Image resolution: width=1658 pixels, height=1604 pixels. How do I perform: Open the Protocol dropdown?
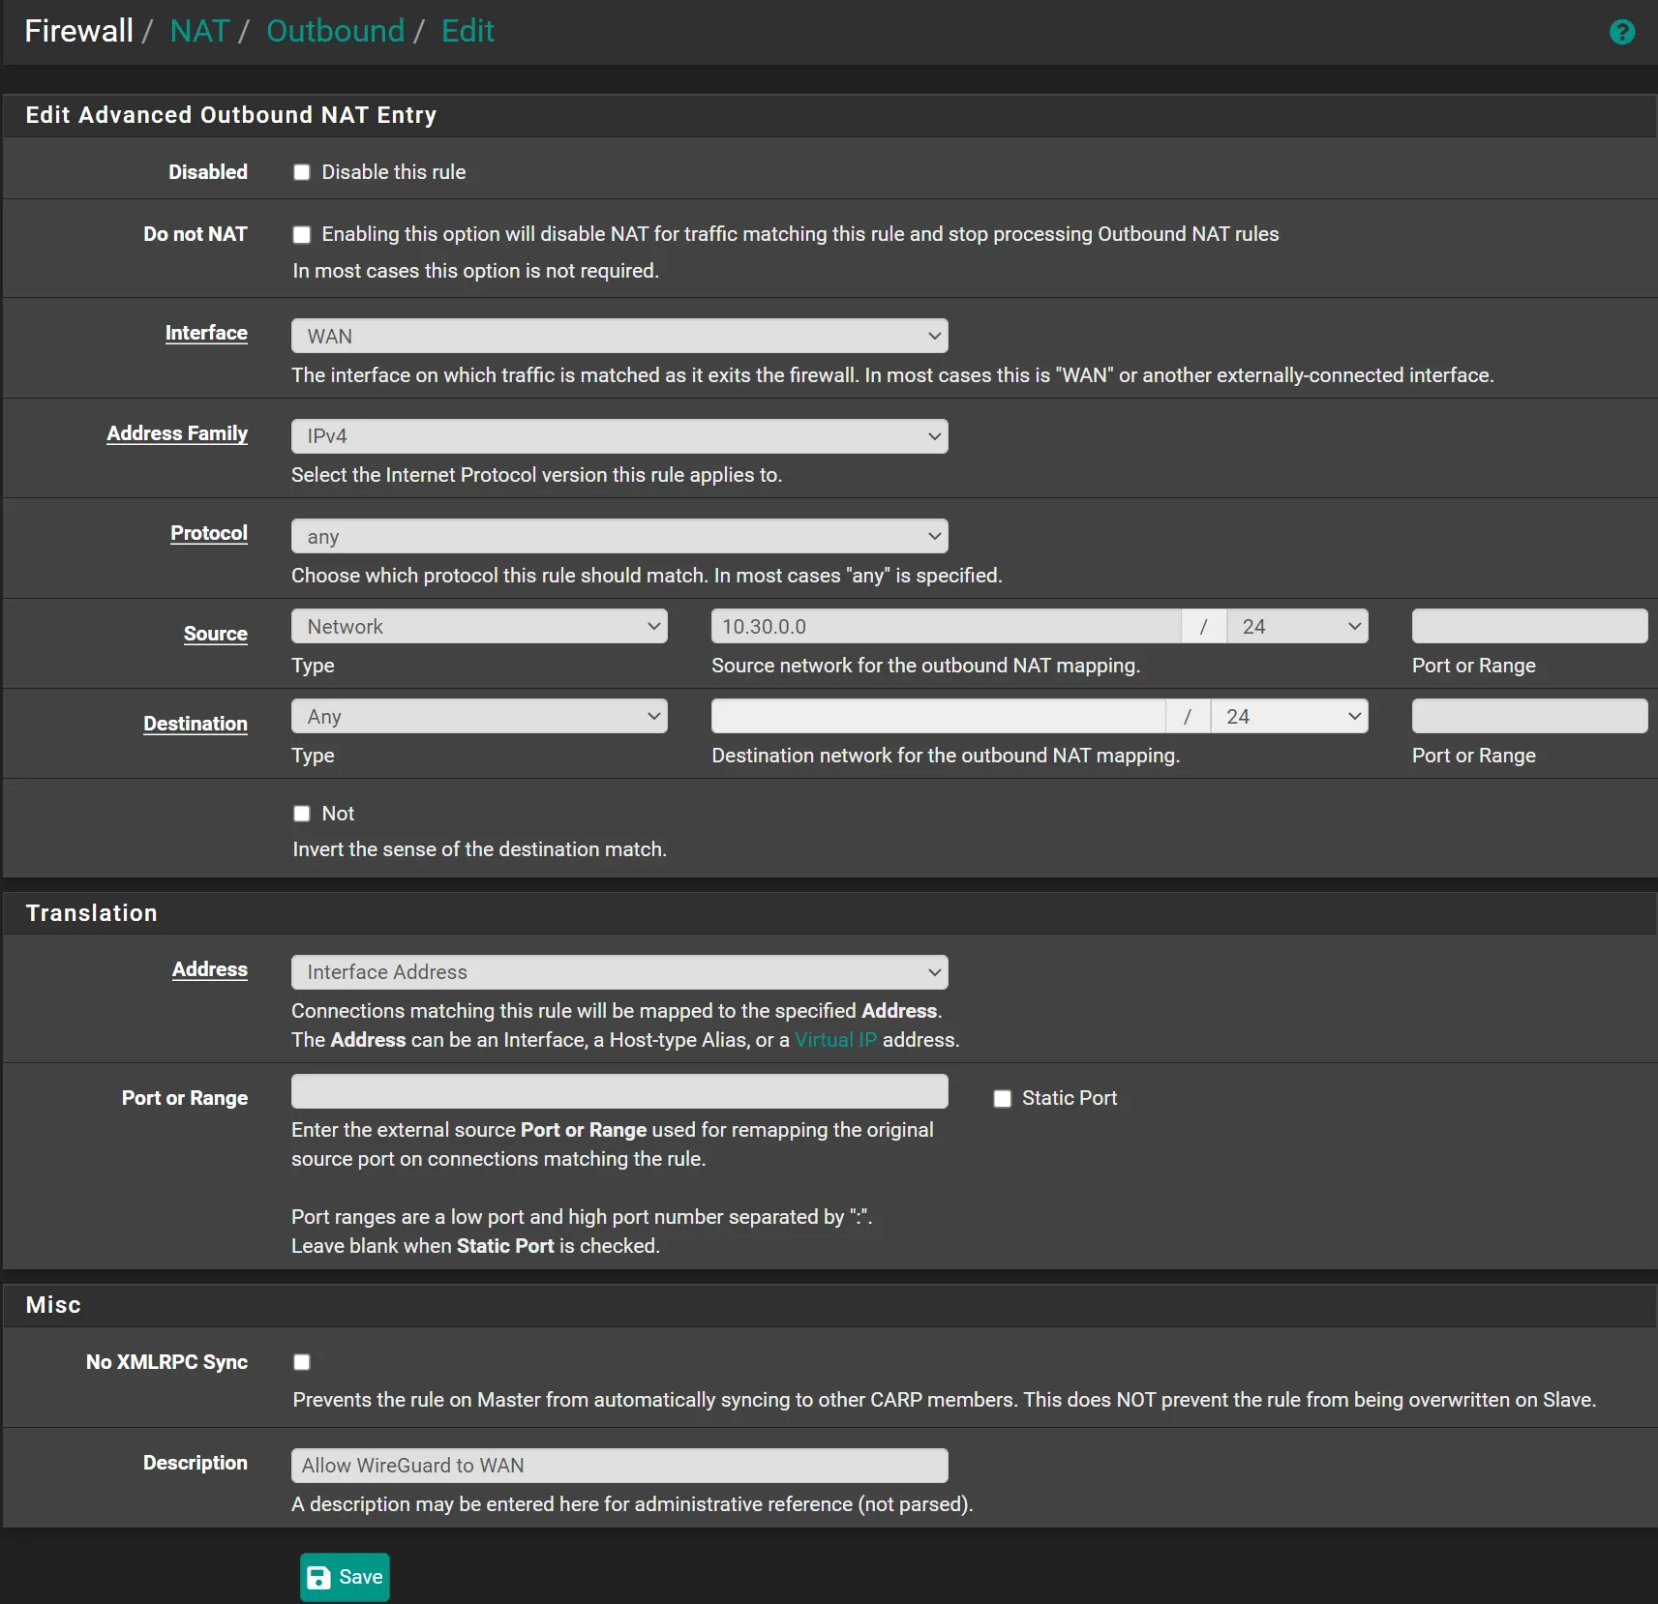(619, 536)
